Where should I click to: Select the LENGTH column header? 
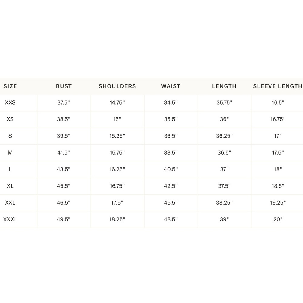(224, 86)
